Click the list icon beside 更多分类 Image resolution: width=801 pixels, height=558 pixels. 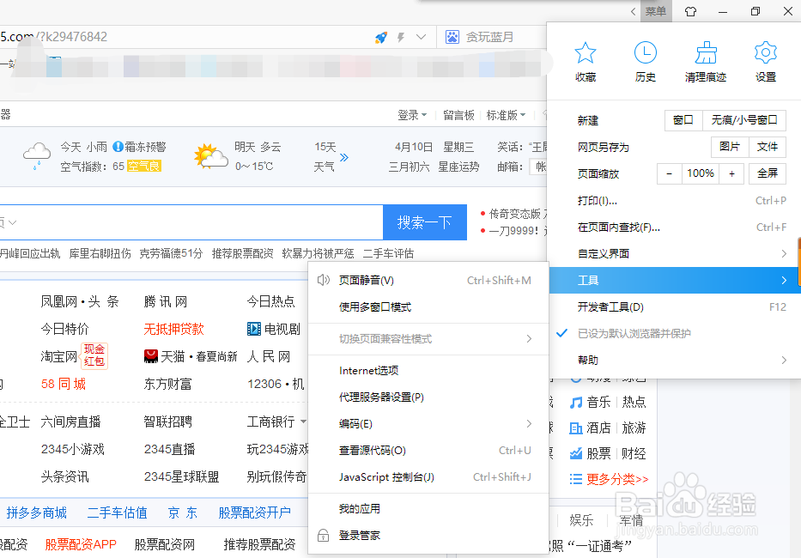(576, 479)
